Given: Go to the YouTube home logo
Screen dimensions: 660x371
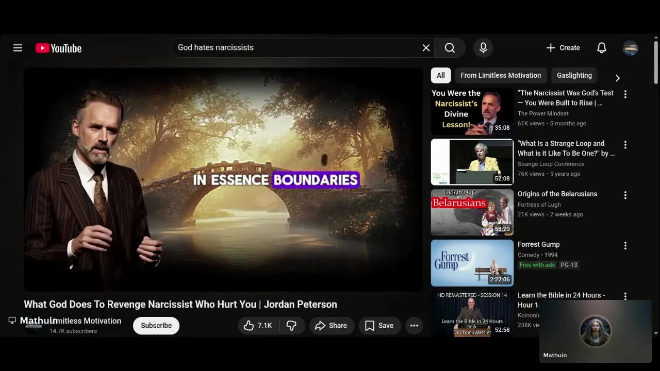Looking at the screenshot, I should [58, 48].
